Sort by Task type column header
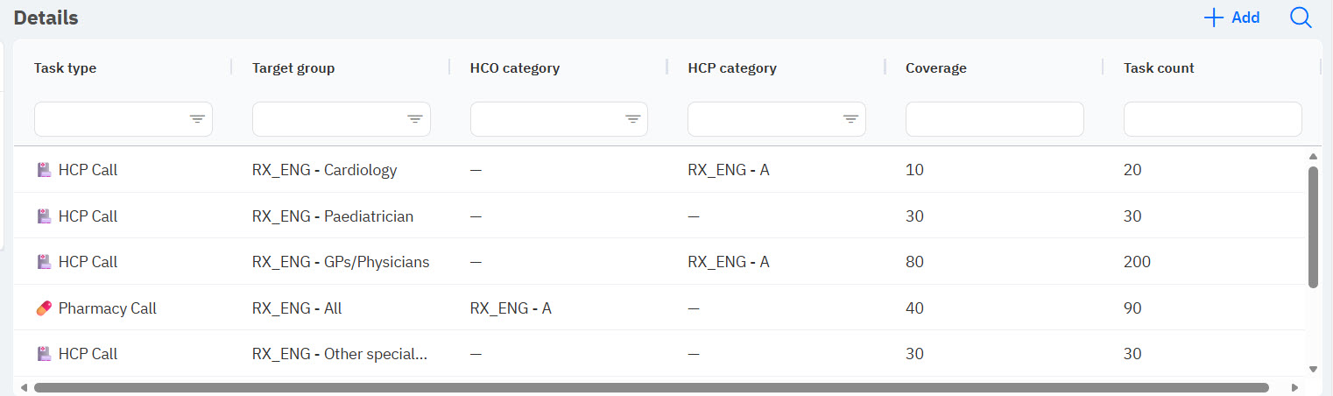 pyautogui.click(x=66, y=68)
